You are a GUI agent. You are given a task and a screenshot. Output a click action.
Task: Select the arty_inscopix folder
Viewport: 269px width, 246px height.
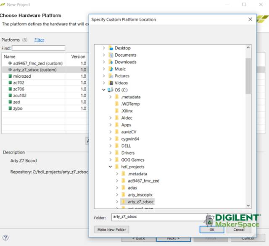click(x=140, y=195)
